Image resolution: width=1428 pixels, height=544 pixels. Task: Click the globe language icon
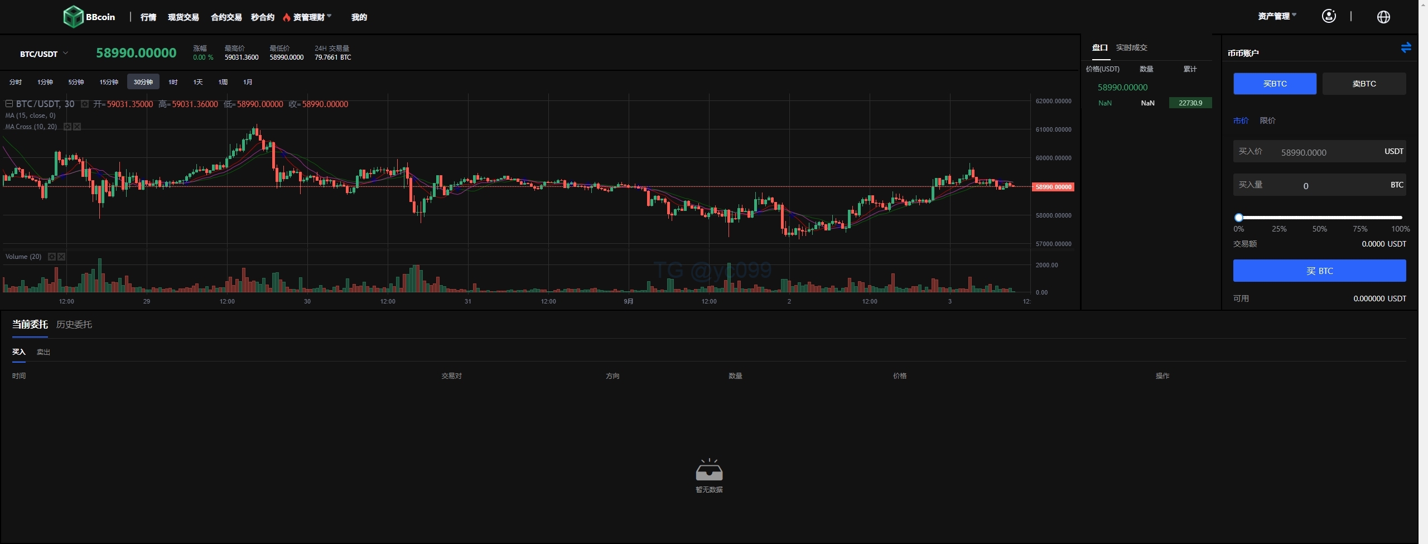tap(1383, 17)
